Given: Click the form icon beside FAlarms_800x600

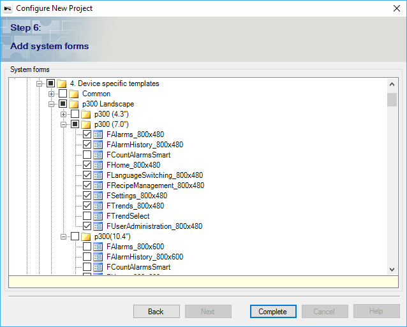Looking at the screenshot, I should click(98, 247).
